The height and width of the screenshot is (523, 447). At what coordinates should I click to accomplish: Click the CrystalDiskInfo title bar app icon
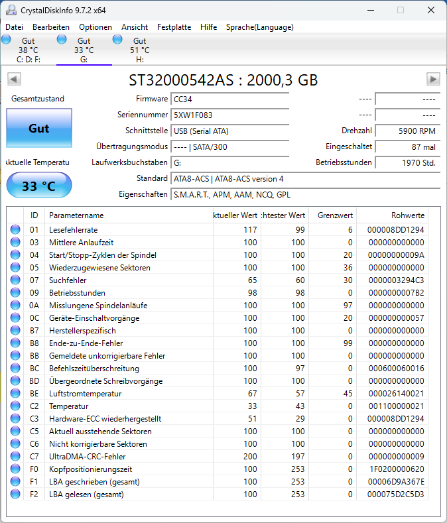(x=11, y=10)
